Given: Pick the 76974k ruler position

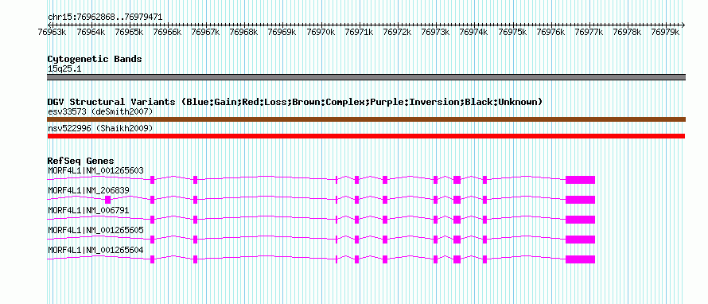Looking at the screenshot, I should pyautogui.click(x=474, y=33).
